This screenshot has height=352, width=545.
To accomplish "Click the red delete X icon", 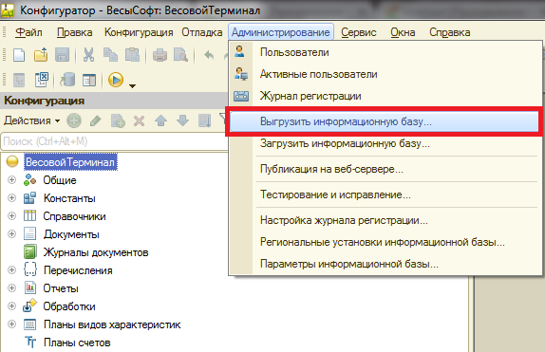I will pos(139,120).
